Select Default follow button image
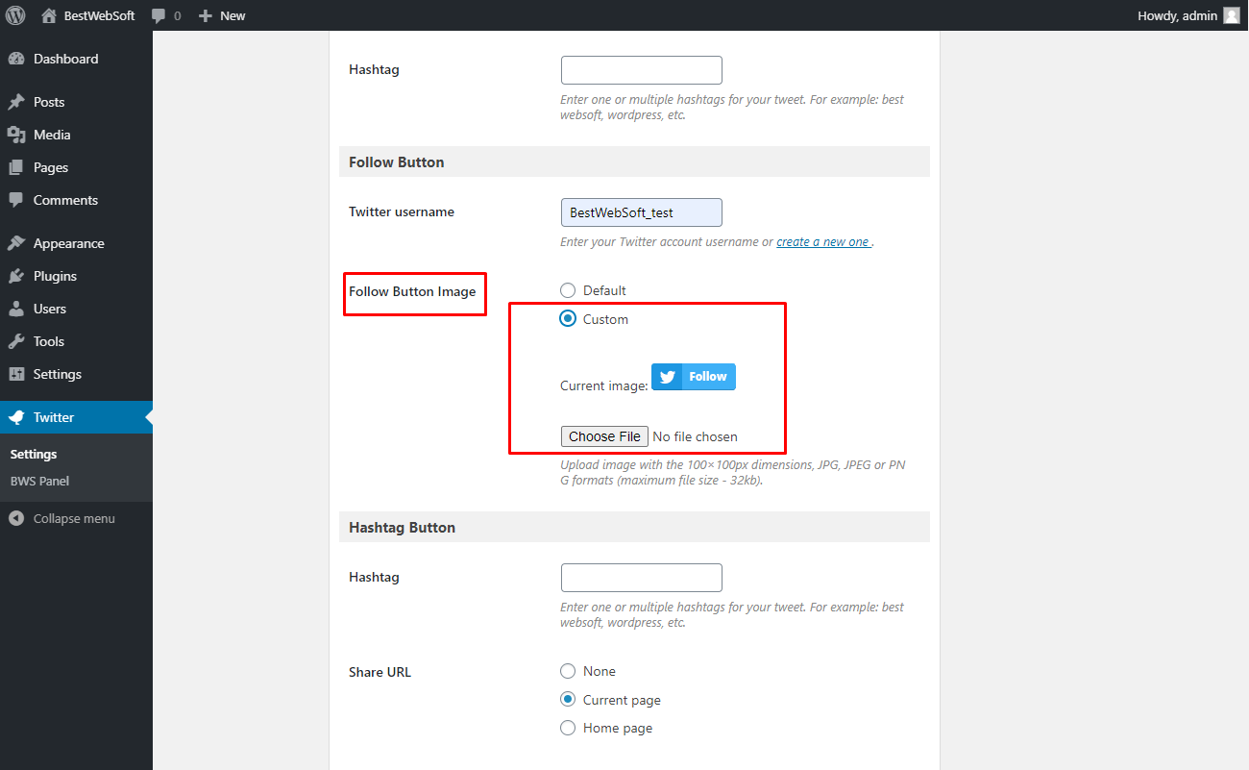Image resolution: width=1249 pixels, height=770 pixels. point(568,290)
